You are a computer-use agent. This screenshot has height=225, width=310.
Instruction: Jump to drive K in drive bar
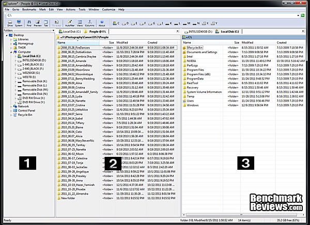point(168,23)
